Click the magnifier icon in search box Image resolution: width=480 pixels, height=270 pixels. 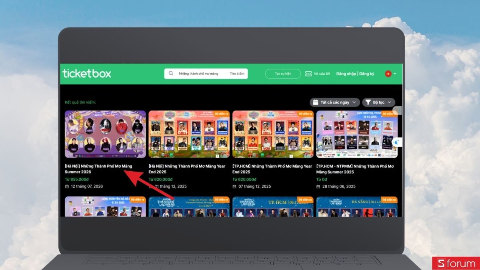coord(171,74)
